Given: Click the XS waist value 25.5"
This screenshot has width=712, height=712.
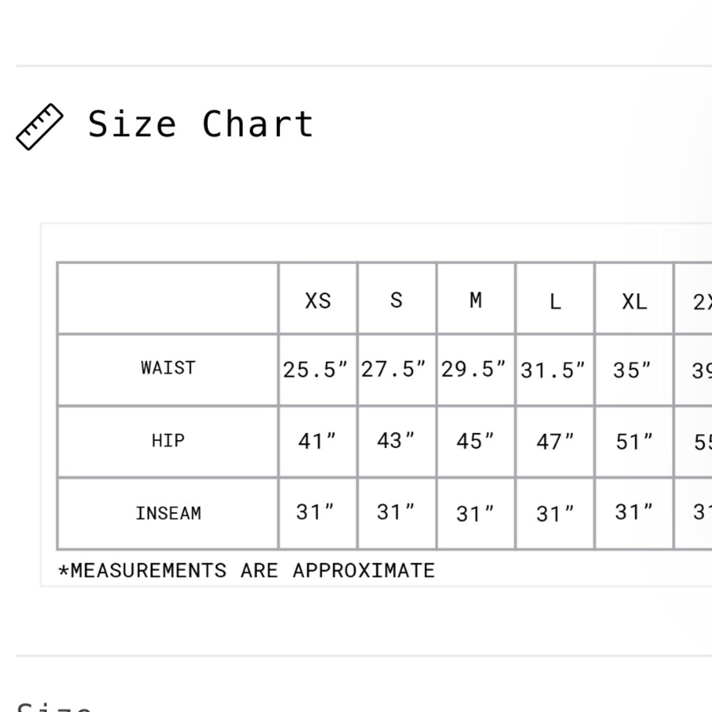Looking at the screenshot, I should (x=316, y=370).
